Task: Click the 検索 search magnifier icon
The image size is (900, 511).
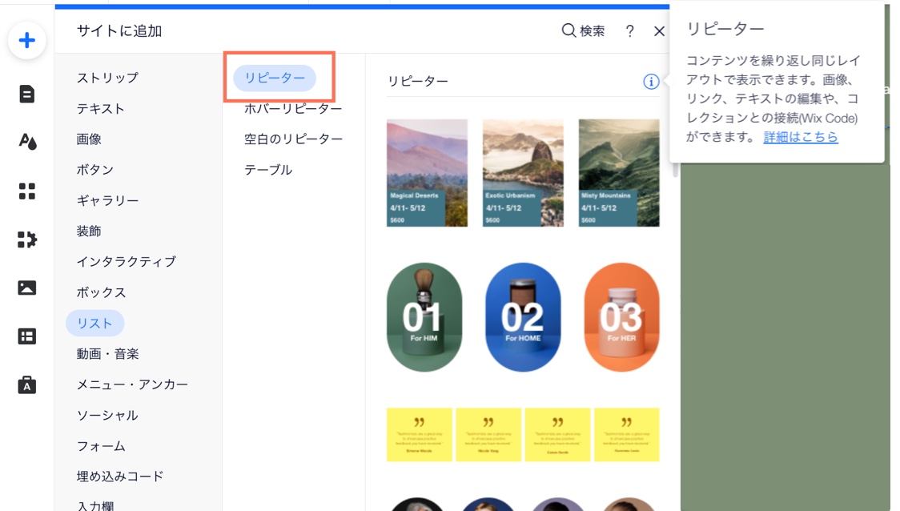Action: point(568,31)
